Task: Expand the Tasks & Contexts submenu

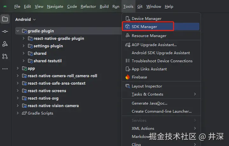Action: 195,94
